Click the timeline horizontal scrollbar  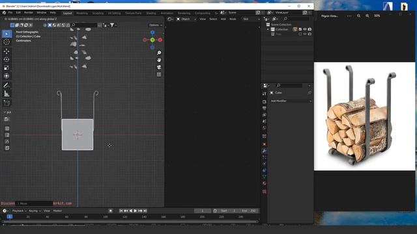point(130,221)
